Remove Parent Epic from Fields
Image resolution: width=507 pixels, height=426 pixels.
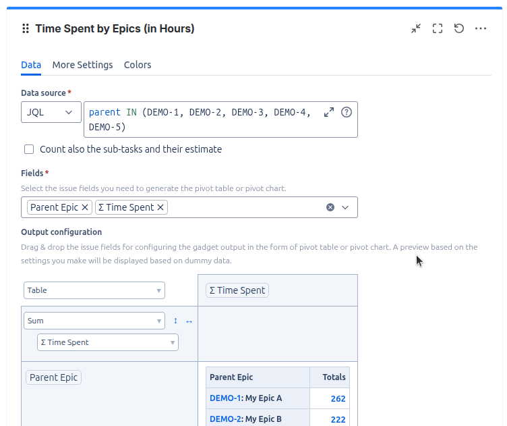[85, 207]
